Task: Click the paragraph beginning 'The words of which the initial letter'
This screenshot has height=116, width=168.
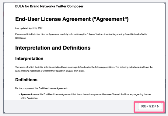Action: coord(84,69)
